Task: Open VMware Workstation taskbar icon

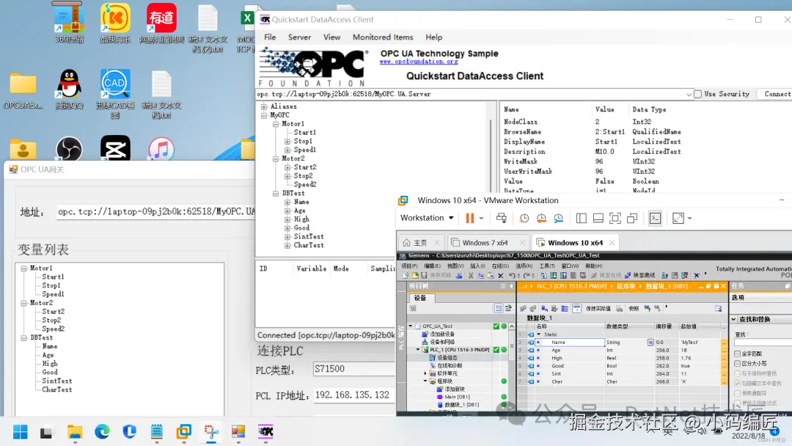Action: [x=184, y=432]
